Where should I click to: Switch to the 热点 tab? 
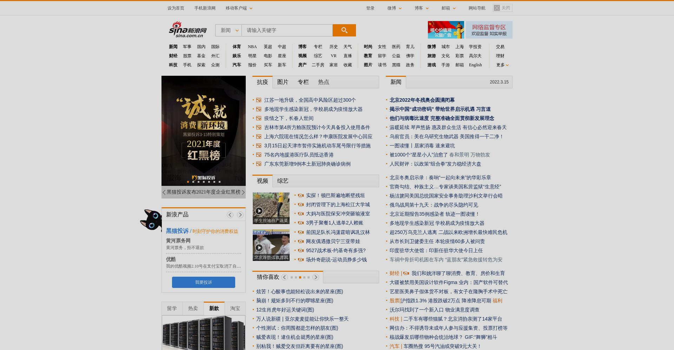coord(323,82)
